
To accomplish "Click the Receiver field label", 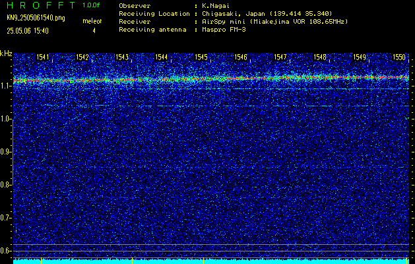I will coord(135,22).
